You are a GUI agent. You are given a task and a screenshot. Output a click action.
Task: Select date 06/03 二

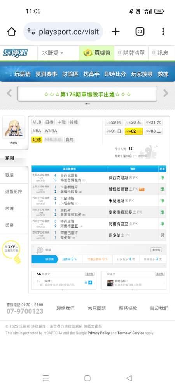(154, 131)
